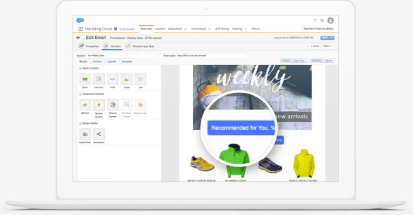This screenshot has height=215, width=413.
Task: Switch to Layout view mode
Action: (286, 61)
